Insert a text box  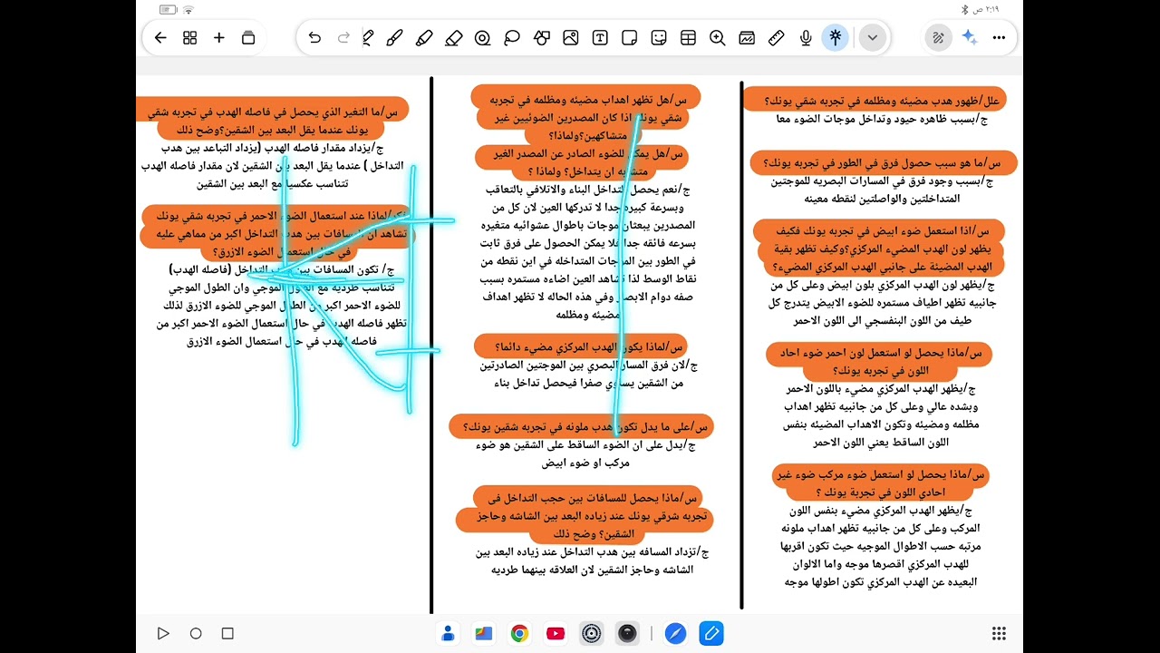tap(600, 38)
